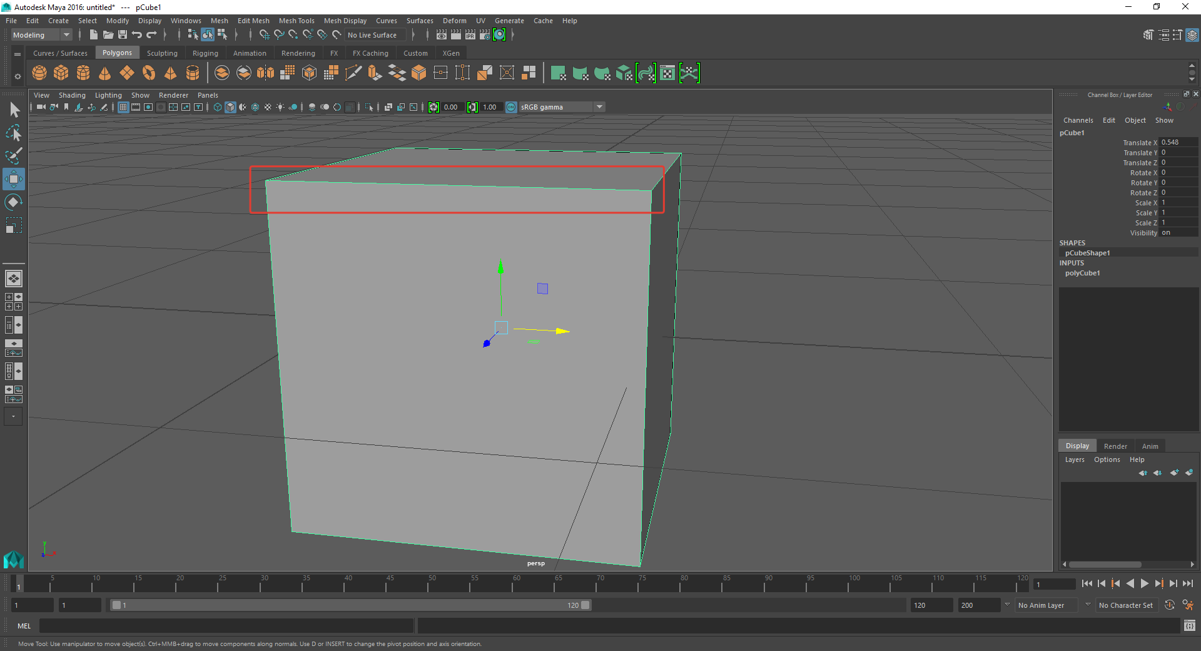The image size is (1201, 651).
Task: Open the sRGB gamma view transform dropdown
Action: (x=562, y=107)
